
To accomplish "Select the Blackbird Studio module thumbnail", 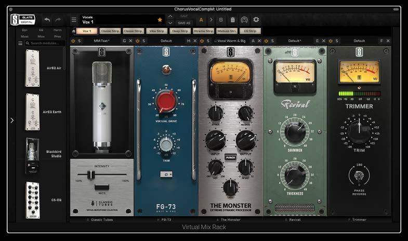I will pos(33,155).
